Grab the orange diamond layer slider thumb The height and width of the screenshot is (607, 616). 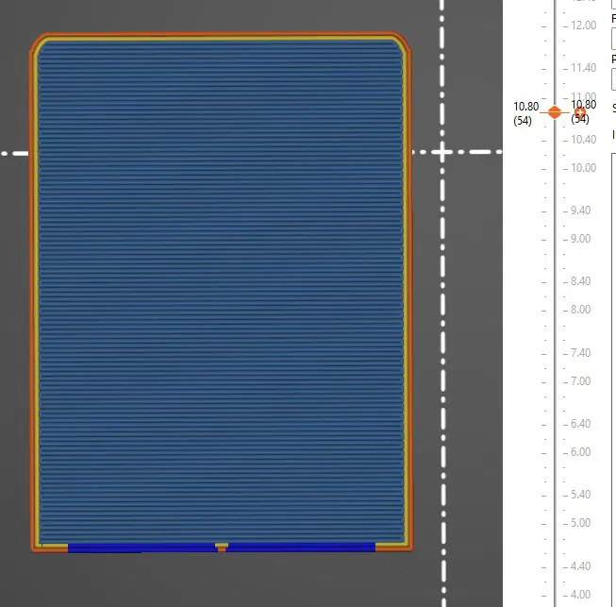[555, 112]
